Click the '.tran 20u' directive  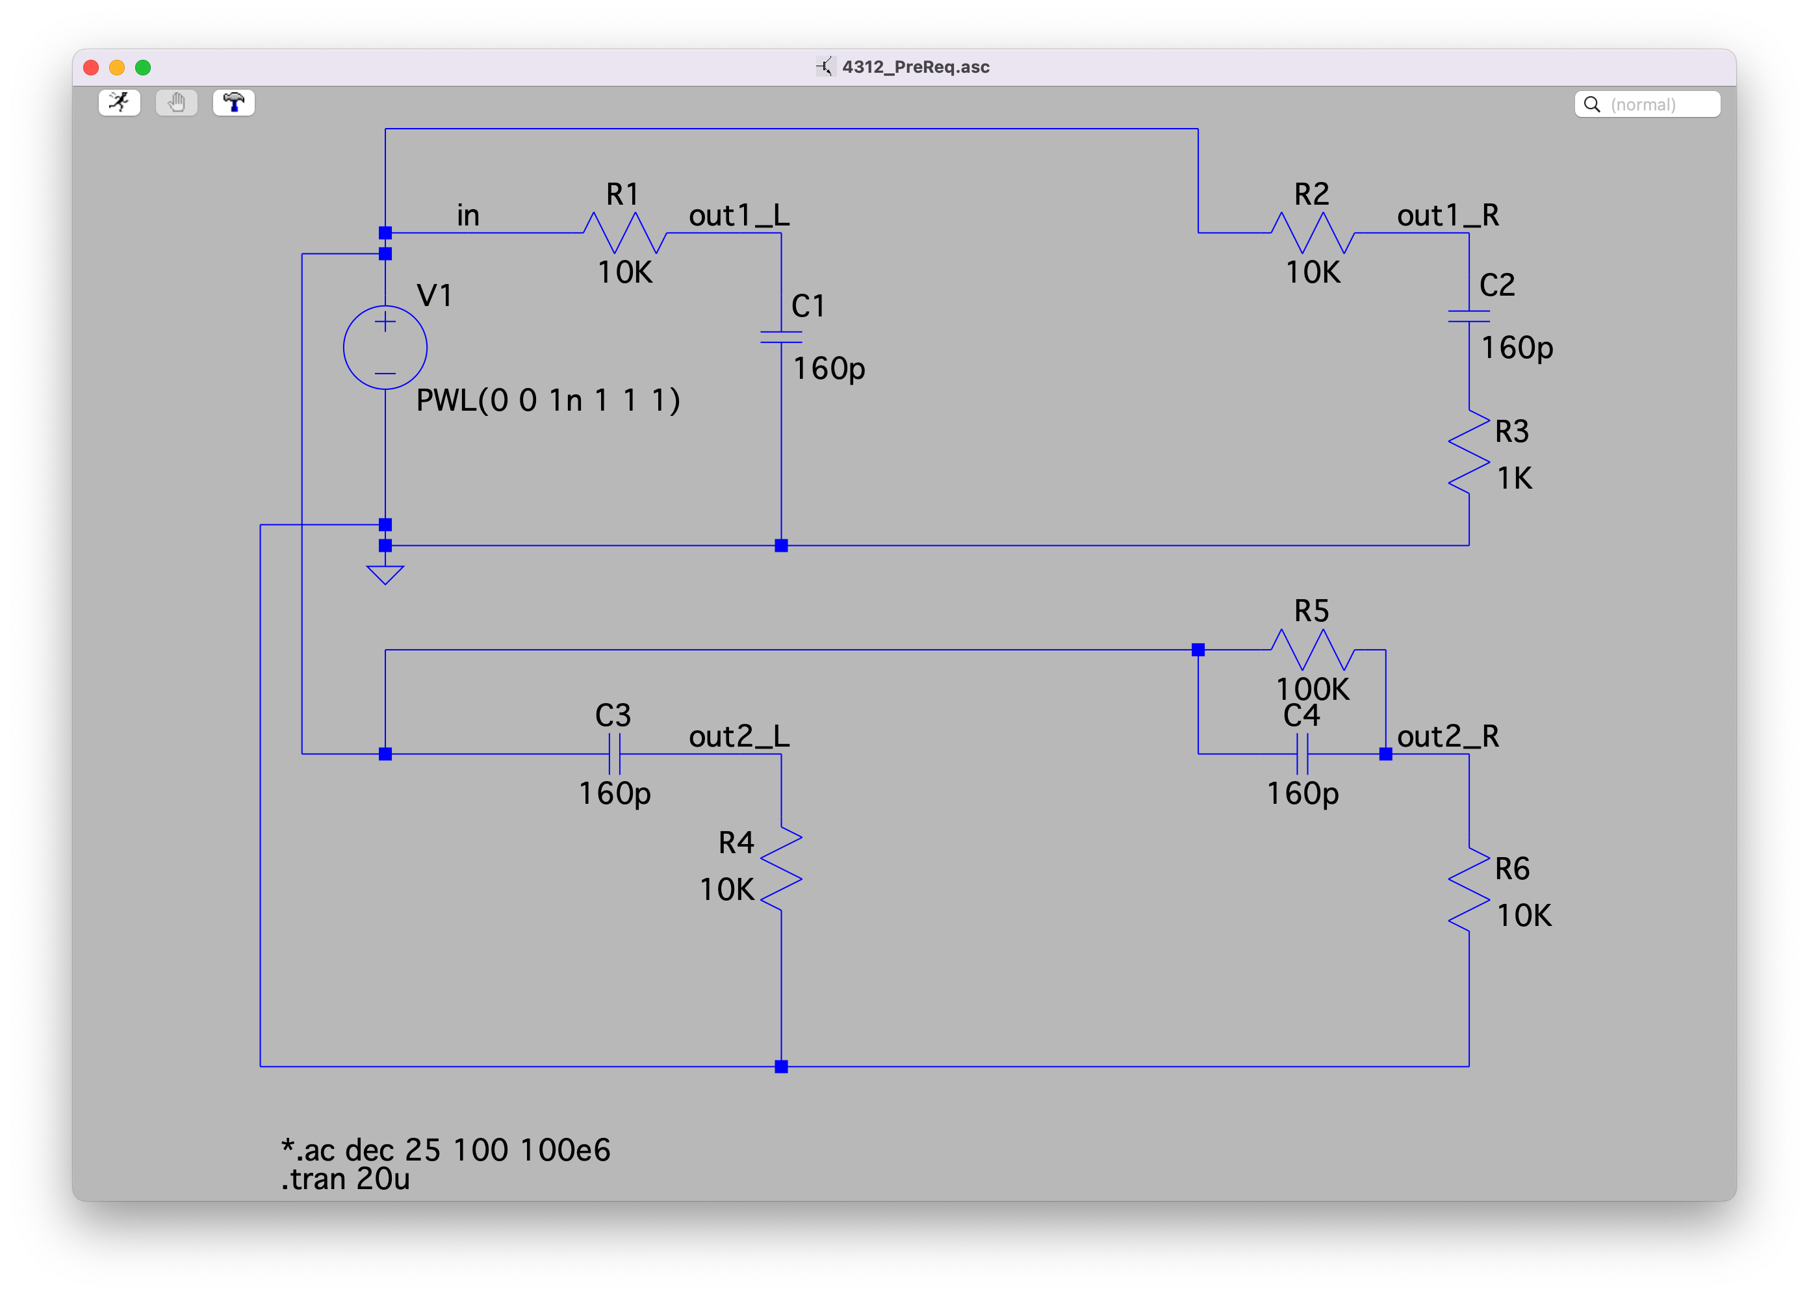346,1179
